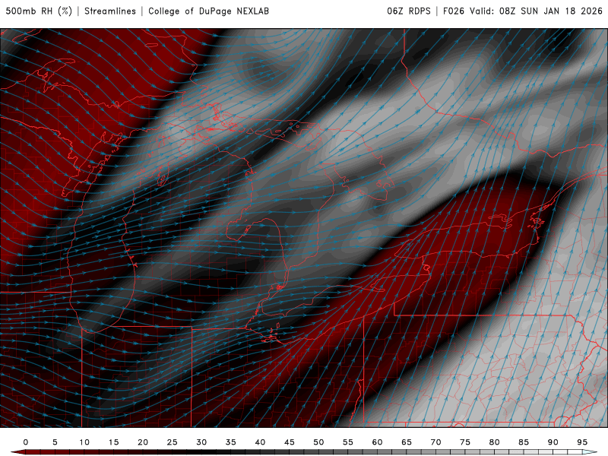Click colorbar label '0'
608x456 pixels.
pyautogui.click(x=26, y=442)
